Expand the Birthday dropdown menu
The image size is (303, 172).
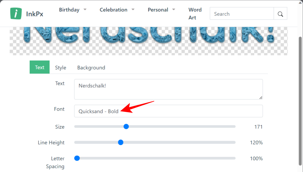tap(72, 10)
